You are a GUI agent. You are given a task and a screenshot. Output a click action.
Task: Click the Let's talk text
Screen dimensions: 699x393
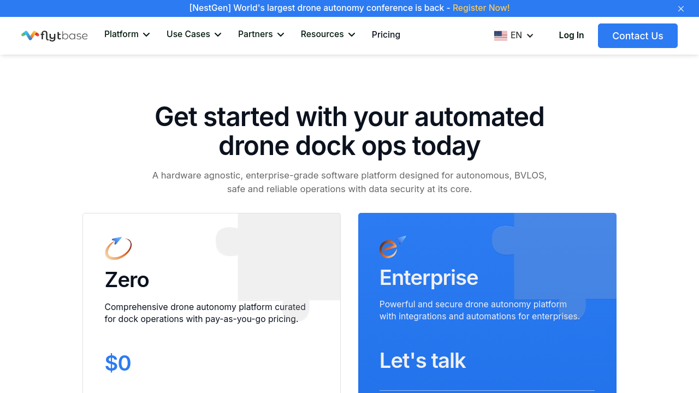422,361
